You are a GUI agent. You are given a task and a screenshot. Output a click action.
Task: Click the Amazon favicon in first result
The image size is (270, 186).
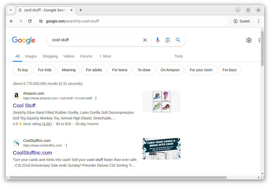[16, 96]
